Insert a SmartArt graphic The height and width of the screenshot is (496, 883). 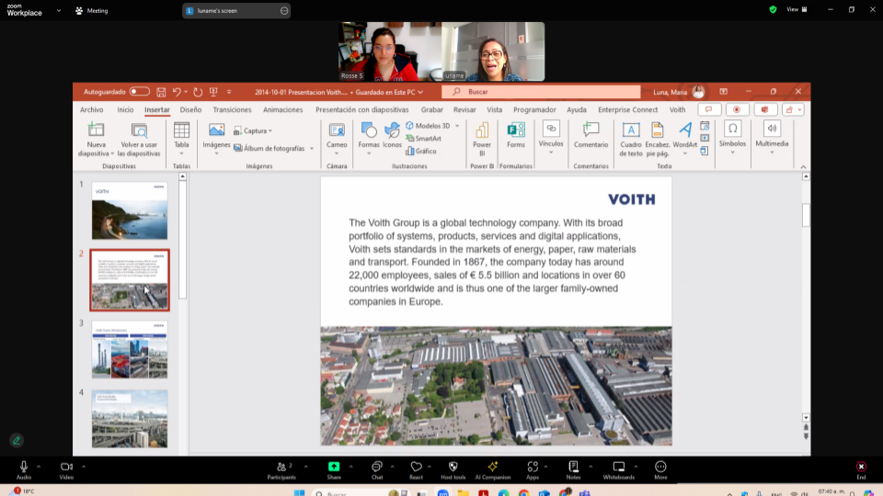coord(423,139)
